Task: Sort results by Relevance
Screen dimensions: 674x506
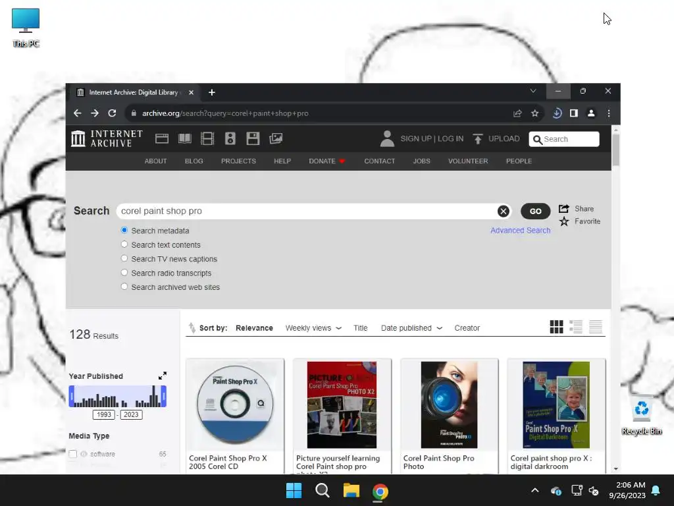Action: 255,328
